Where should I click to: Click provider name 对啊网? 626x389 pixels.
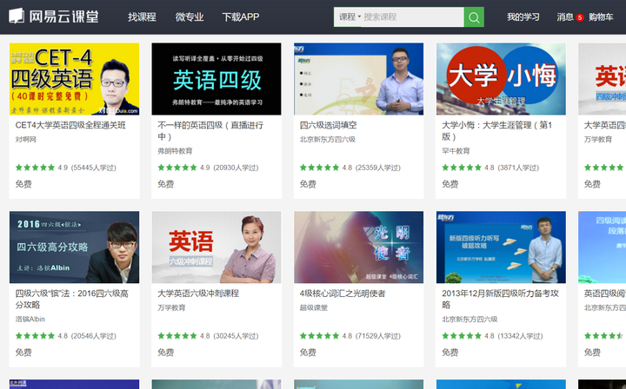pos(25,140)
